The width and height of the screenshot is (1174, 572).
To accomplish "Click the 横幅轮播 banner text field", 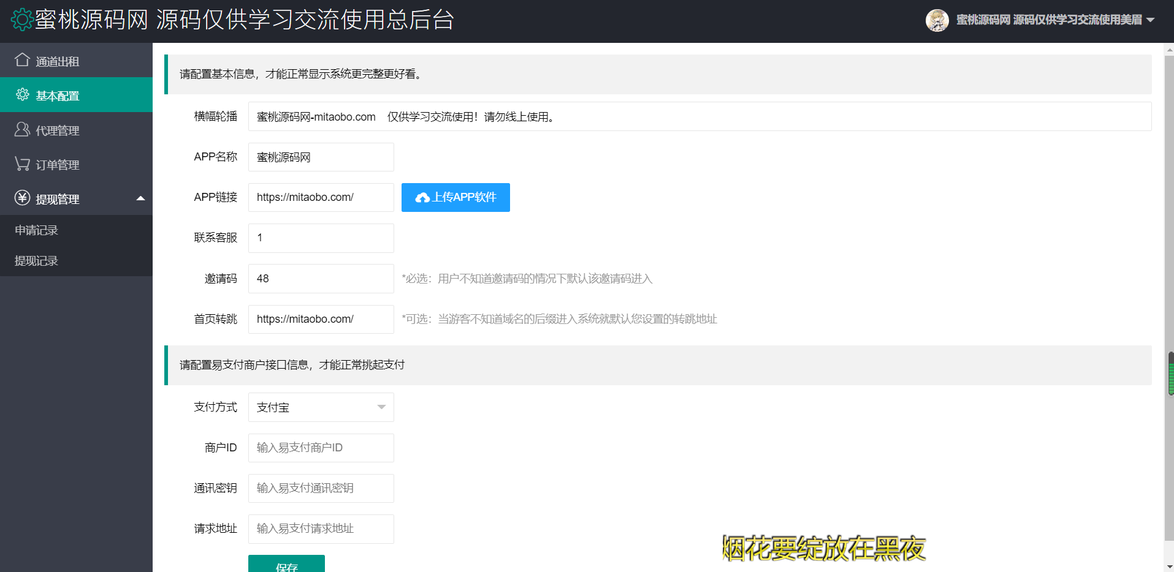I will tap(699, 116).
